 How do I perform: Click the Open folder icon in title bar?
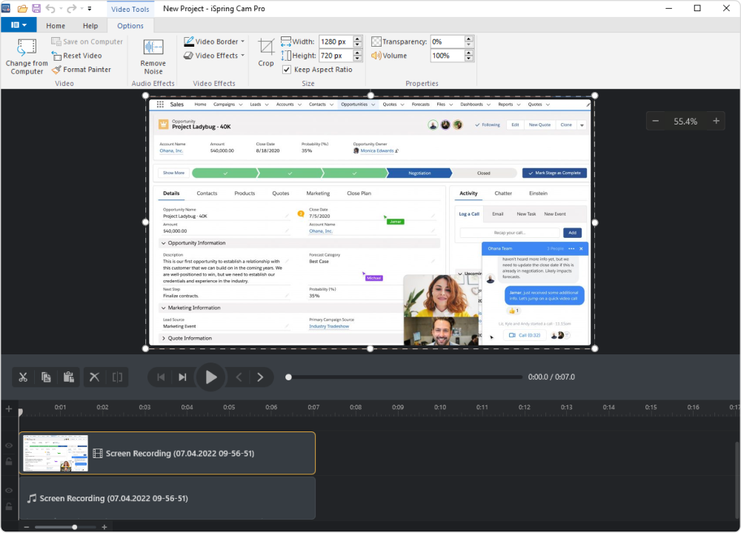click(x=22, y=8)
